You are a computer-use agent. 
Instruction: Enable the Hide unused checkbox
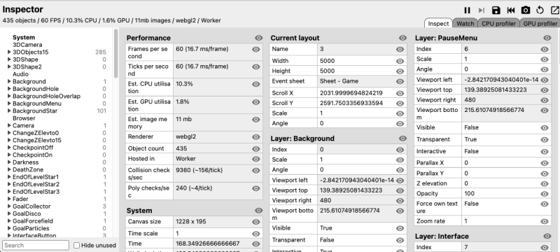76,245
